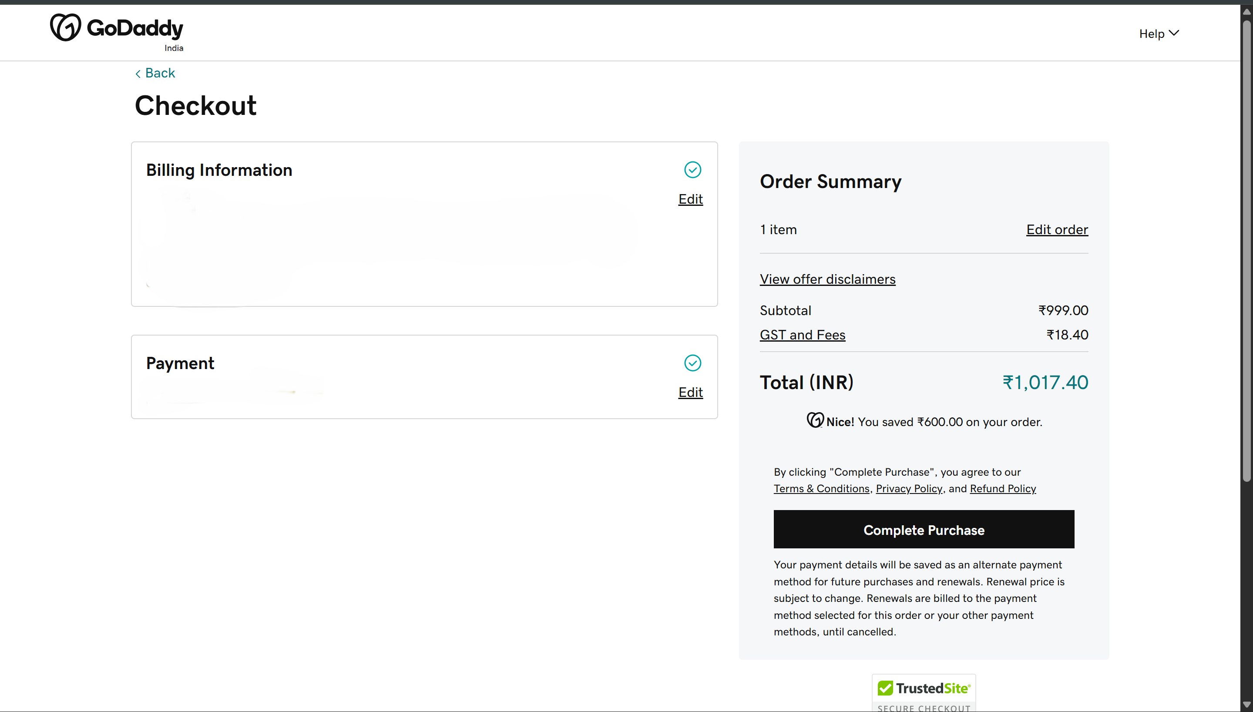The height and width of the screenshot is (712, 1253).
Task: Expand View offer disclaimers
Action: (827, 279)
